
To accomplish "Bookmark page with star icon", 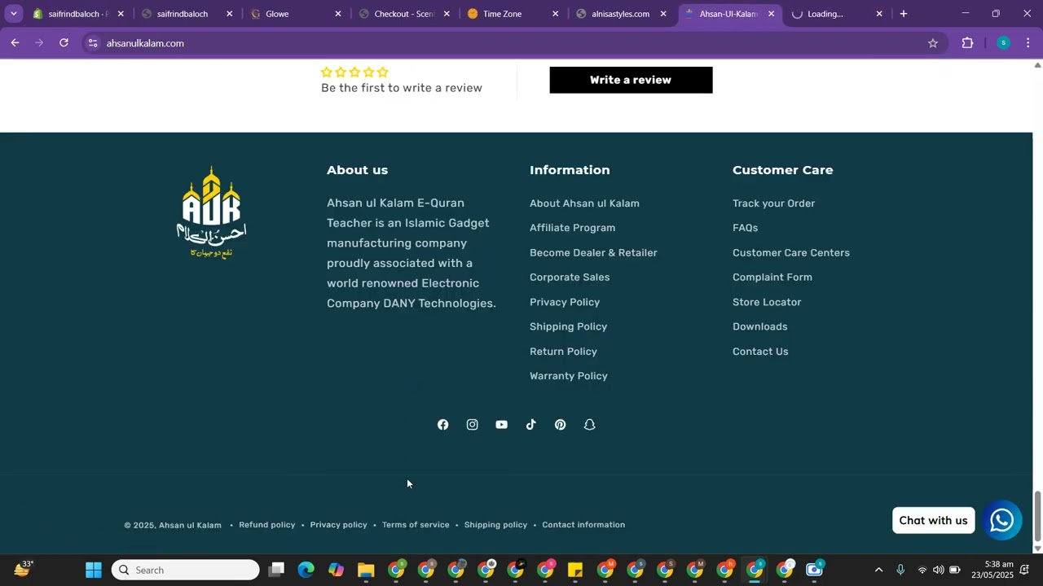I will (933, 43).
